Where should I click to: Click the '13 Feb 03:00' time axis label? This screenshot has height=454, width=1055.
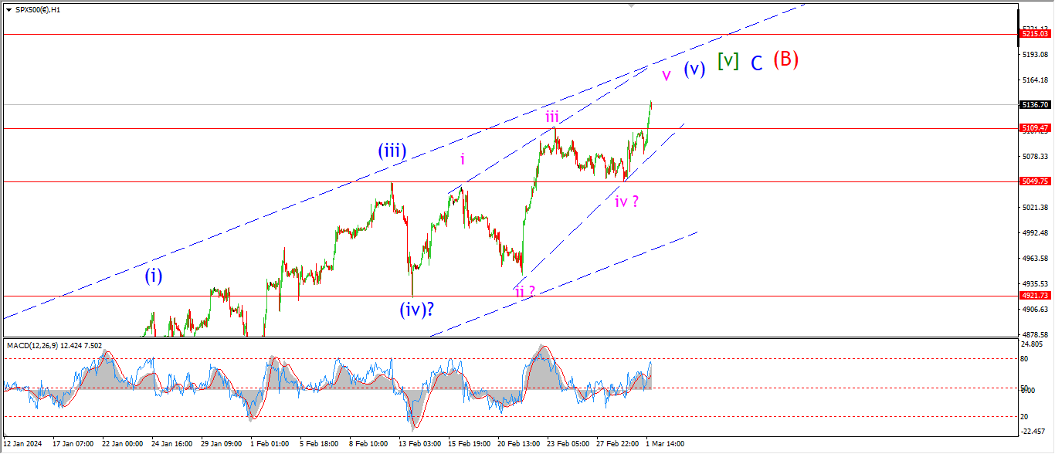(419, 444)
